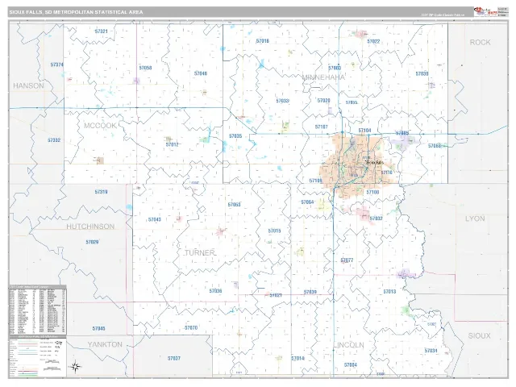The image size is (516, 387).
Task: Click ZIP code 57020
Action: click(323, 101)
